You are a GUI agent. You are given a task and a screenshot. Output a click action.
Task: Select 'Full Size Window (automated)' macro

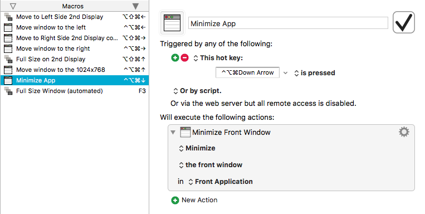point(75,91)
